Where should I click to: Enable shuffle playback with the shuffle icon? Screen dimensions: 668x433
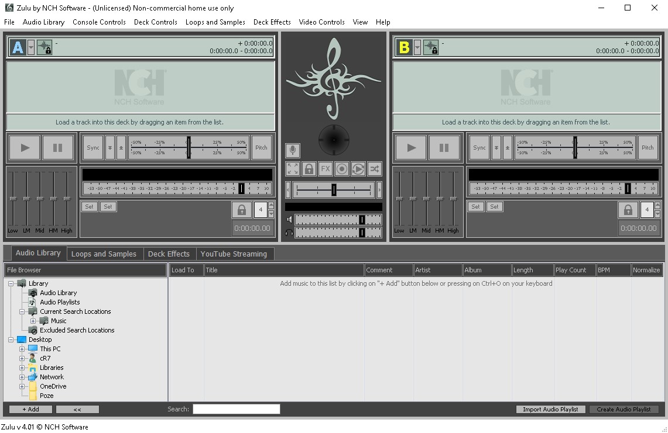click(x=374, y=168)
